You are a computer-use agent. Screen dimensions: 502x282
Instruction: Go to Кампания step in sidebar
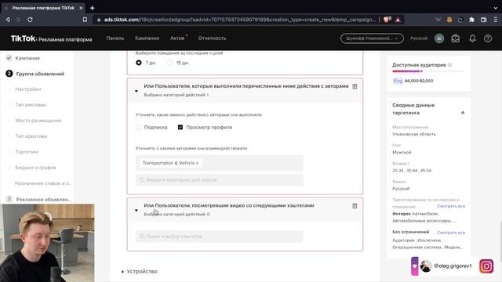(27, 58)
